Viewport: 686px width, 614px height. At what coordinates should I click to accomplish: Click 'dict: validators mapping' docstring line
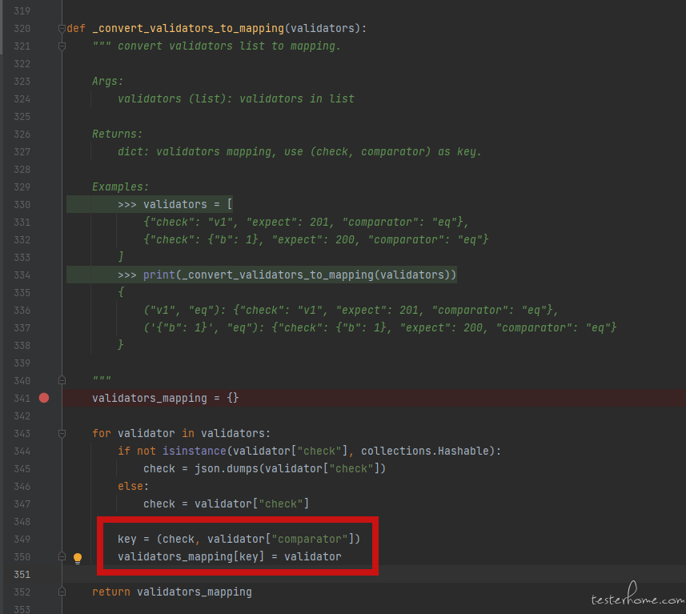[299, 151]
